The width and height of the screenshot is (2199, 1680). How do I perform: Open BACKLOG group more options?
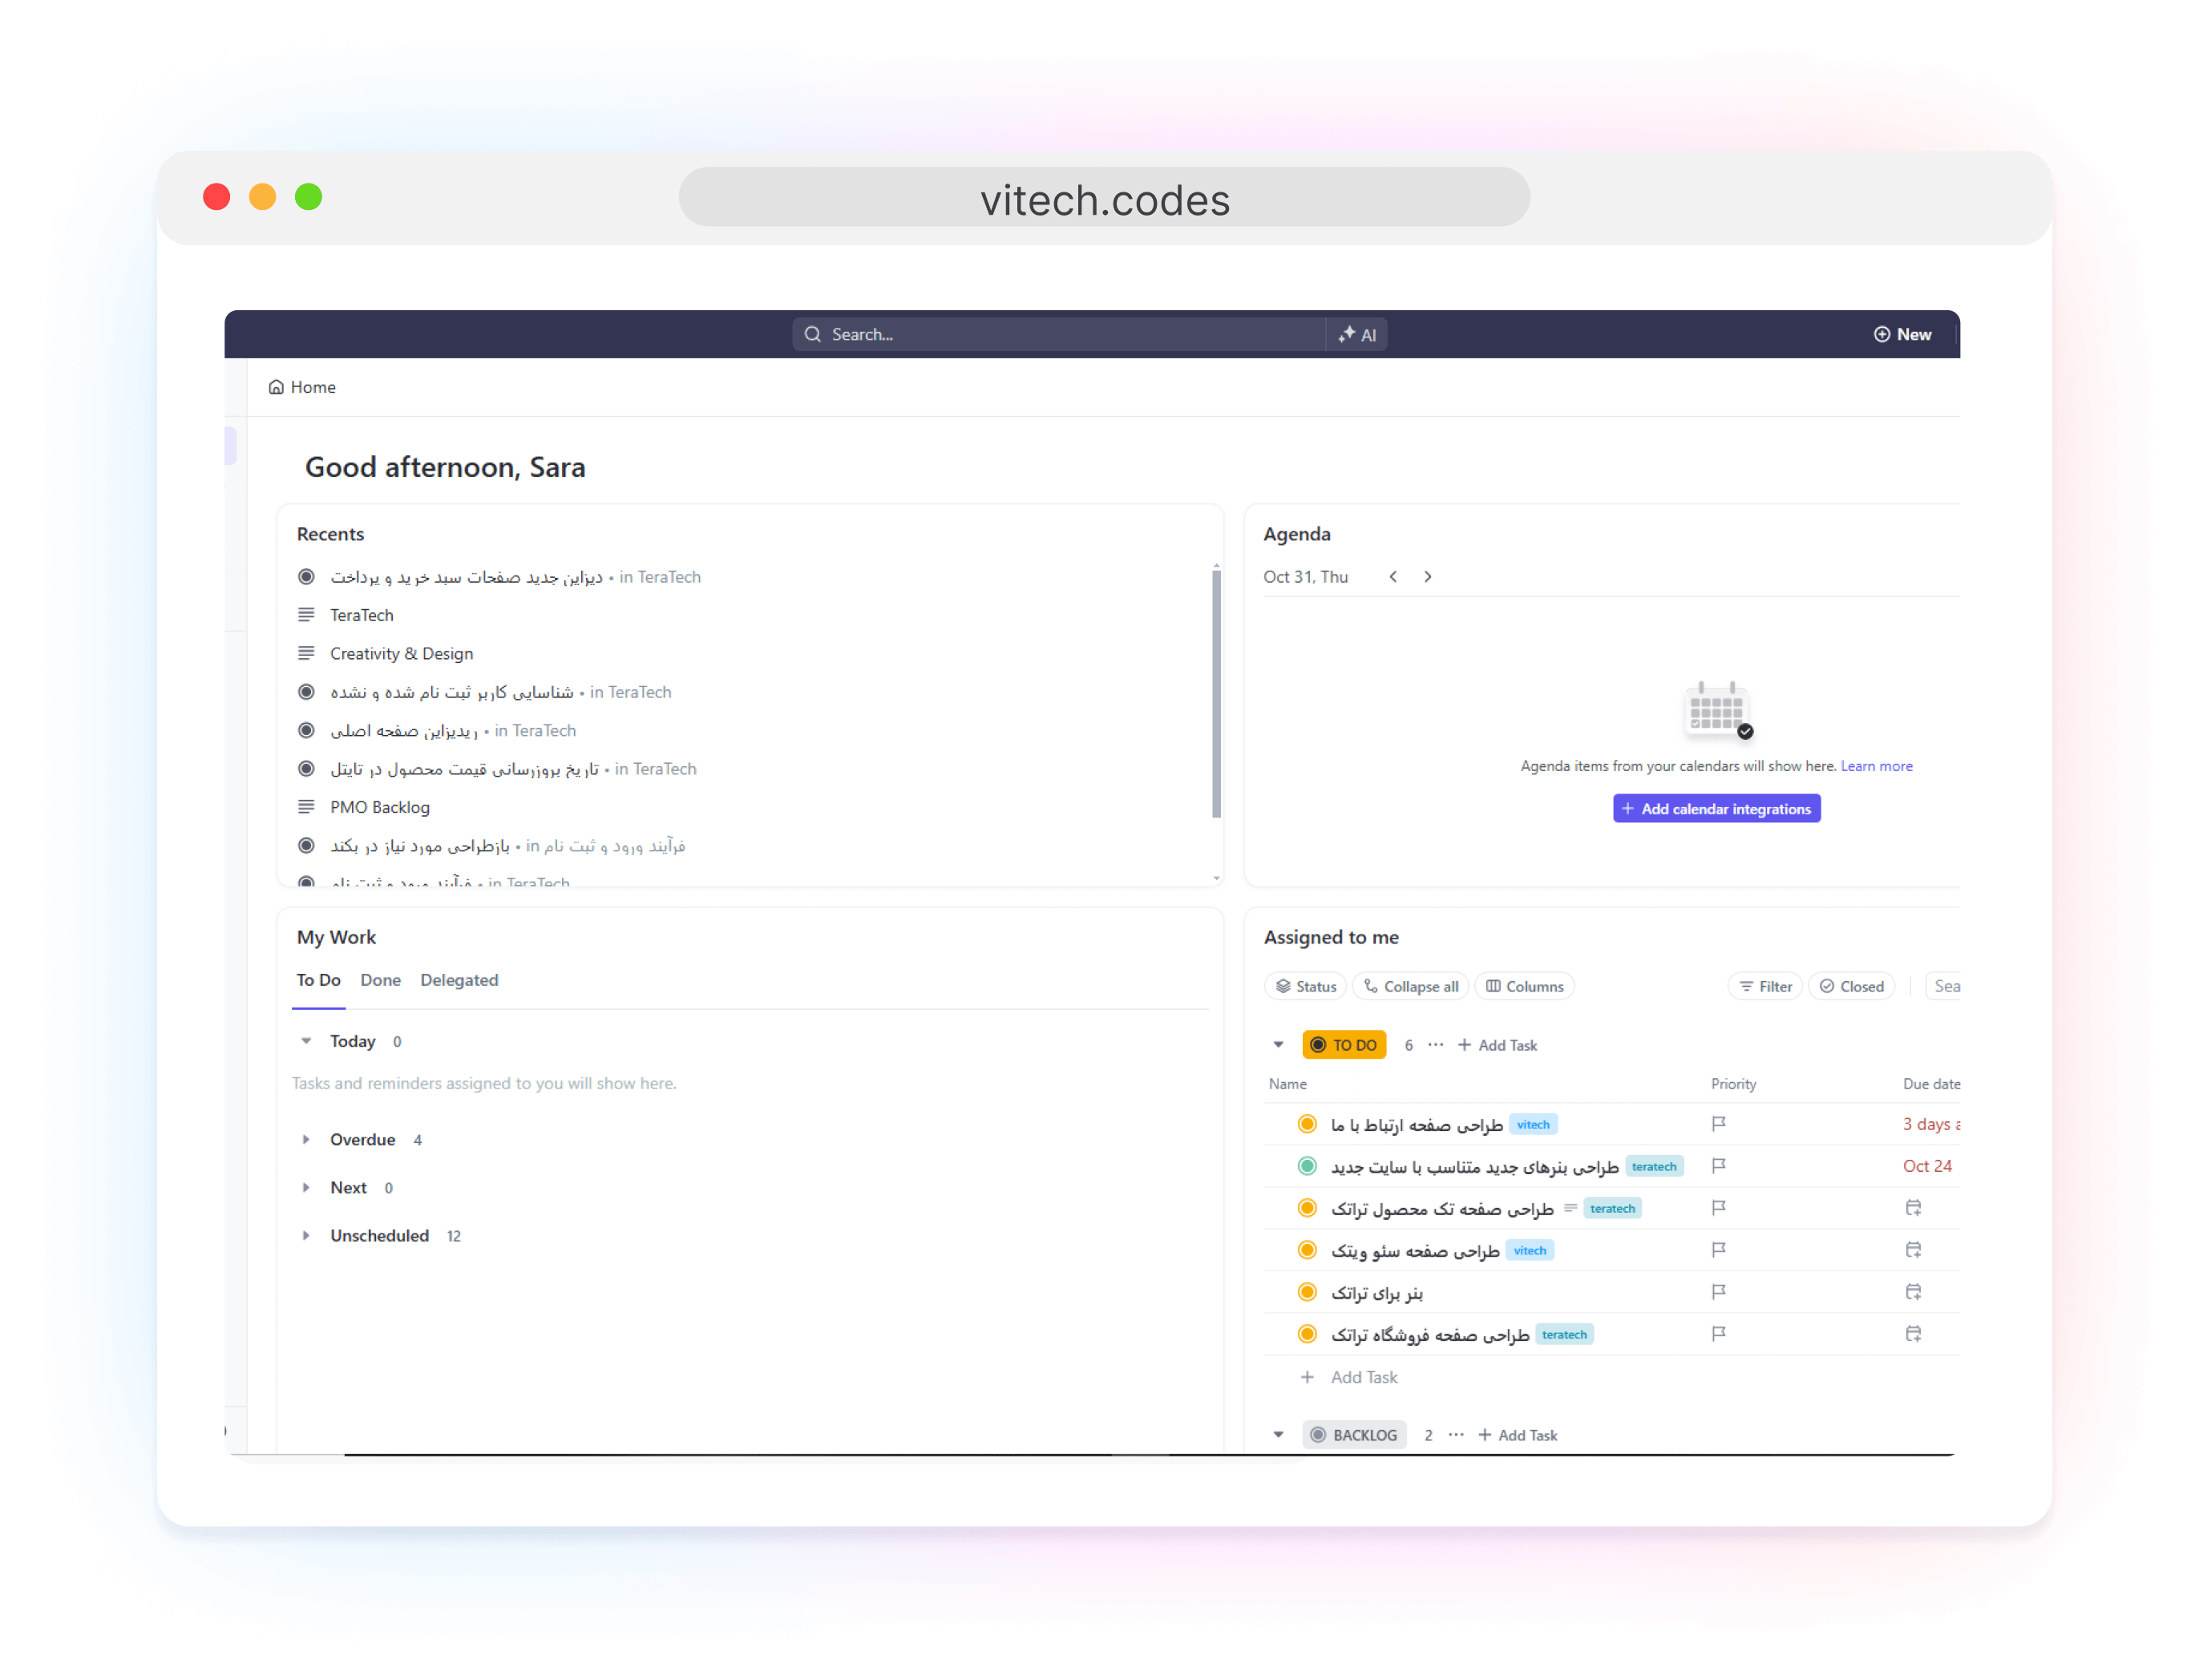click(x=1456, y=1435)
